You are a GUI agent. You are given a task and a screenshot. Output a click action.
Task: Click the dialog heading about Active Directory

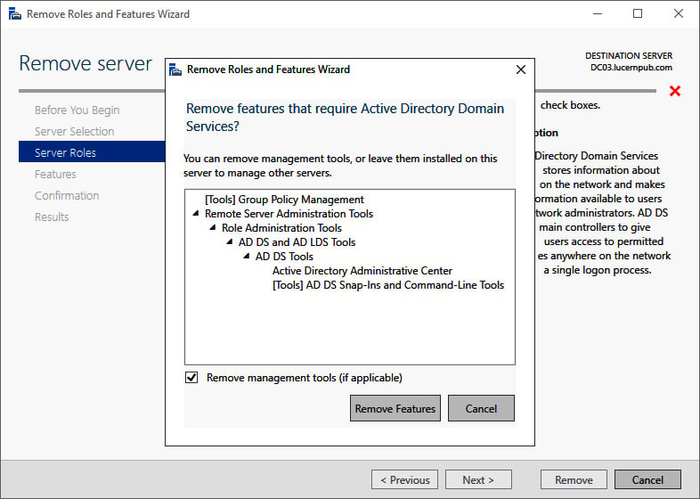tap(345, 117)
